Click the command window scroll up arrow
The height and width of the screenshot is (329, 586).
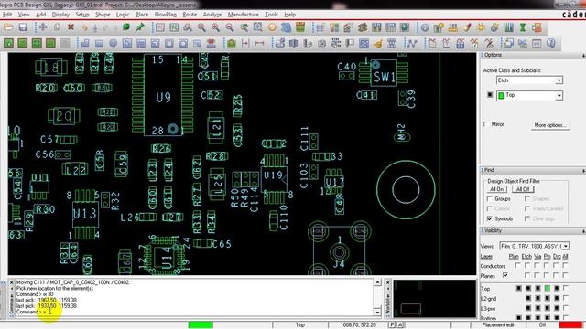377,282
